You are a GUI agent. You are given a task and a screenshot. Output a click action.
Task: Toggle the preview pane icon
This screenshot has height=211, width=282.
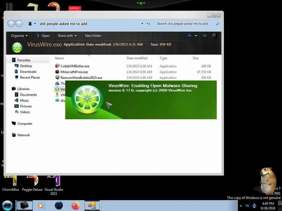coord(205,36)
